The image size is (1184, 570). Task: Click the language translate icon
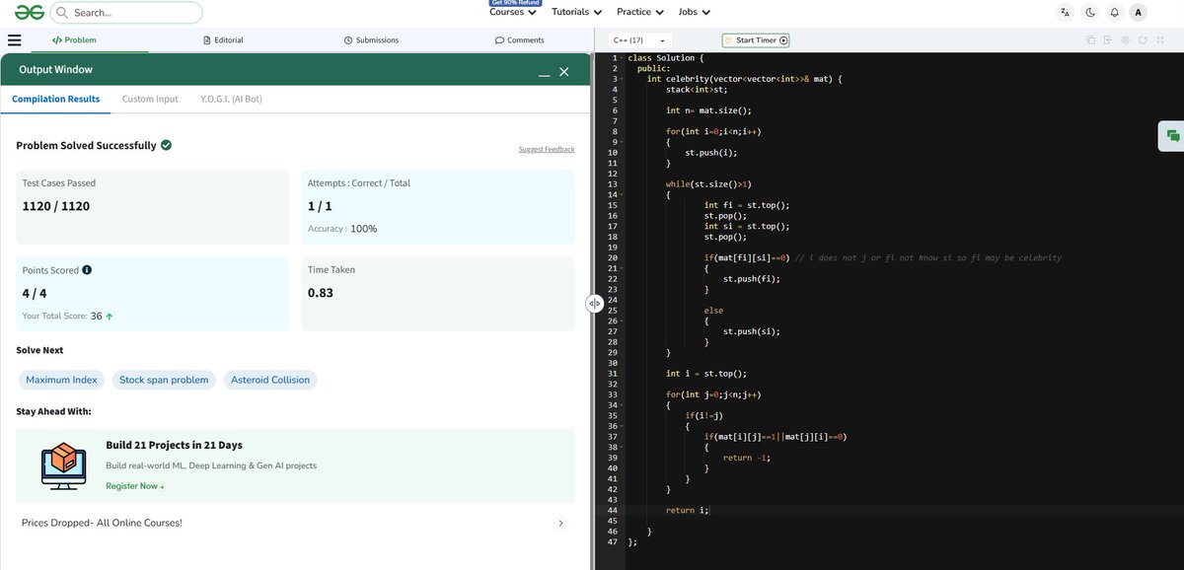tap(1065, 13)
